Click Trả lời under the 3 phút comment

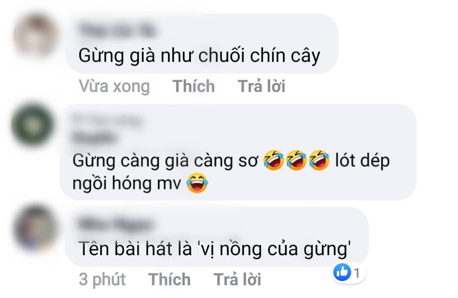click(237, 279)
